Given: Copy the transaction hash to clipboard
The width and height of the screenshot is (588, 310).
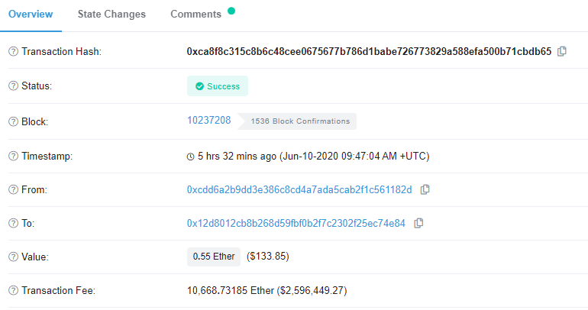Looking at the screenshot, I should click(562, 51).
